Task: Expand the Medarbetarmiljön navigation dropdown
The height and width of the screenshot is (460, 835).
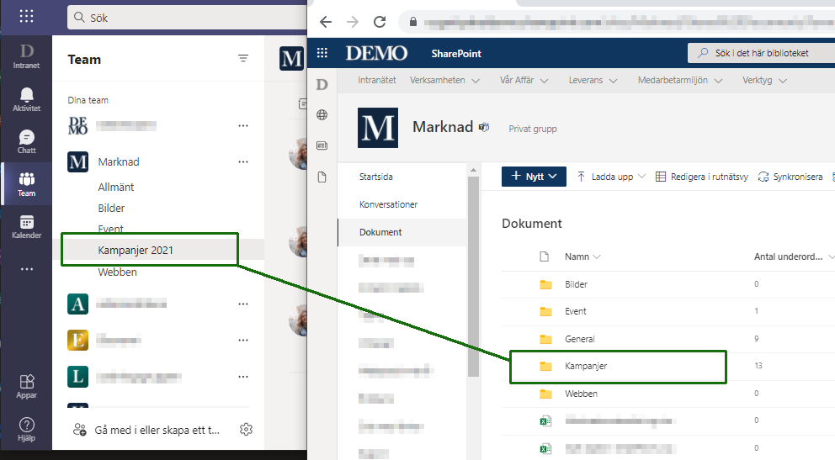Action: tap(673, 81)
